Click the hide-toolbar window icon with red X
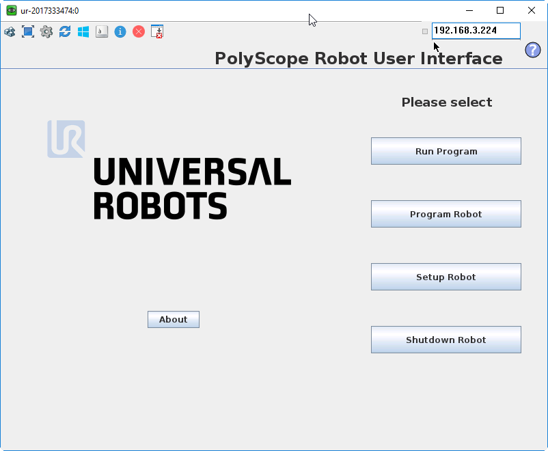The image size is (548, 451). click(157, 31)
